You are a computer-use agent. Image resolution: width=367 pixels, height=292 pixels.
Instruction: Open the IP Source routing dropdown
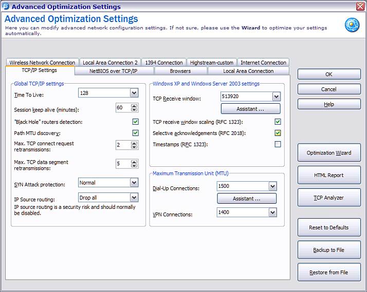(x=134, y=198)
